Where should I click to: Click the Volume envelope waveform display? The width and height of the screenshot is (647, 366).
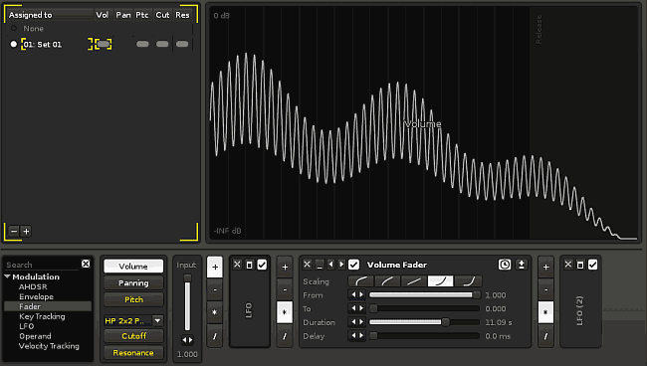[x=424, y=122]
